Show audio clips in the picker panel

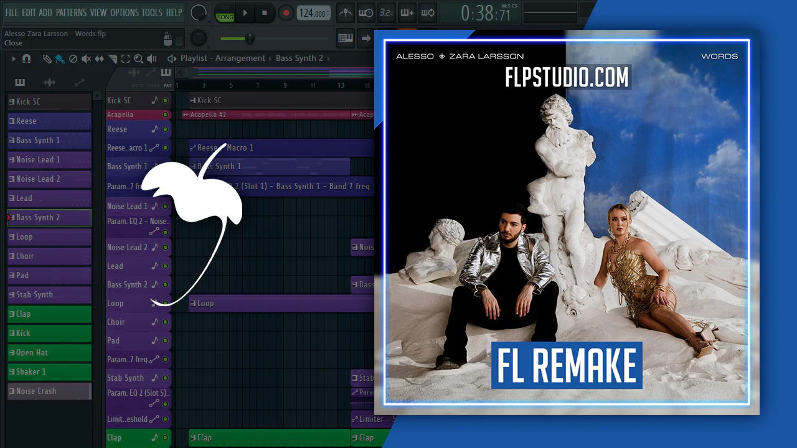click(50, 82)
